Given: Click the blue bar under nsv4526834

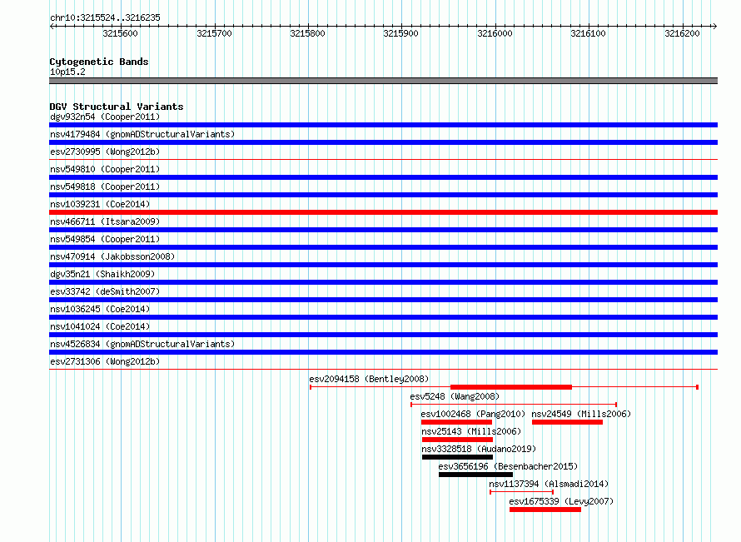Looking at the screenshot, I should [383, 352].
